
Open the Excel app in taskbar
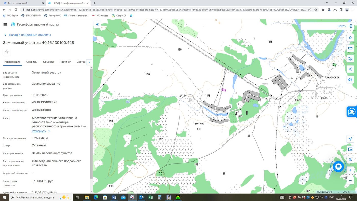[150, 197]
